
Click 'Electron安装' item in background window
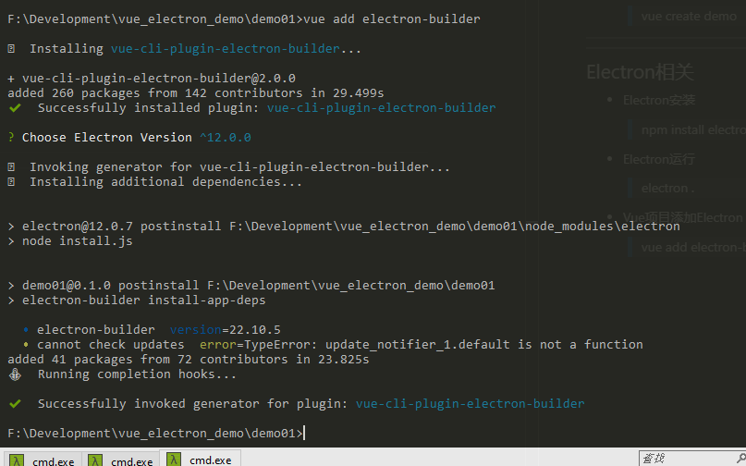[x=659, y=101]
